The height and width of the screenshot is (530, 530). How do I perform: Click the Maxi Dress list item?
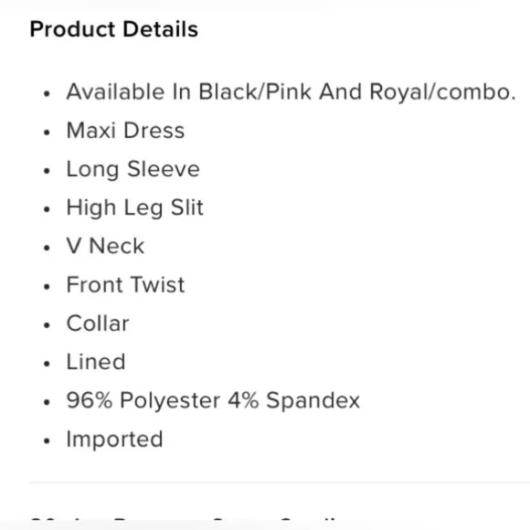tap(125, 131)
